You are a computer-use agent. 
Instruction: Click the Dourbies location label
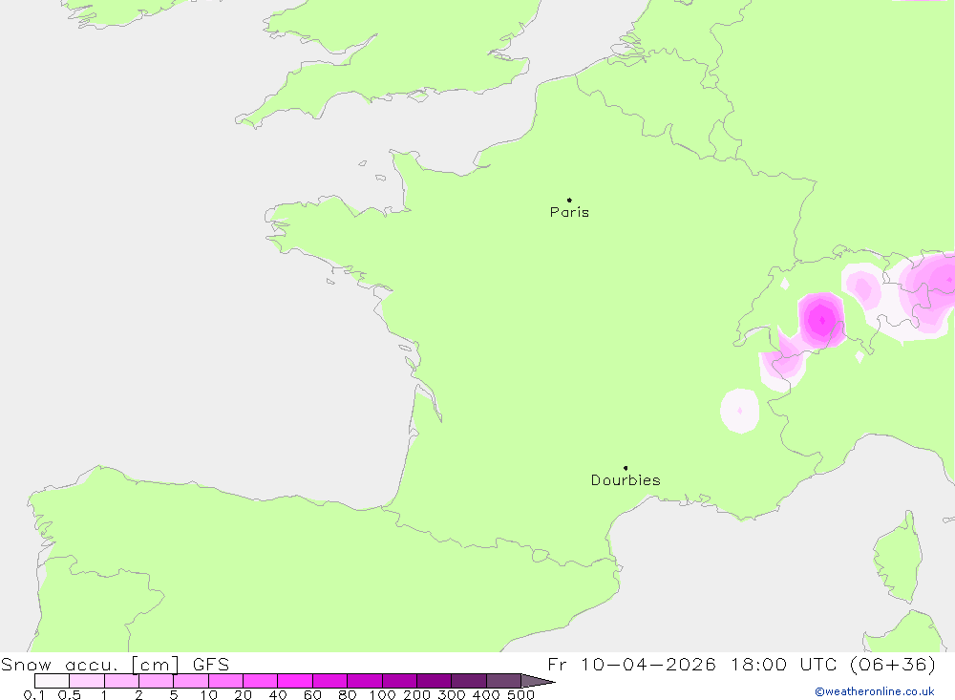626,480
